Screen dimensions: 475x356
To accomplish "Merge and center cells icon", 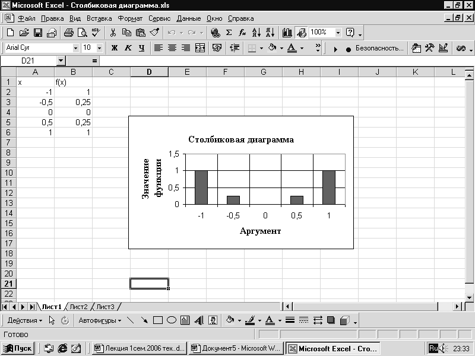I will (200, 48).
